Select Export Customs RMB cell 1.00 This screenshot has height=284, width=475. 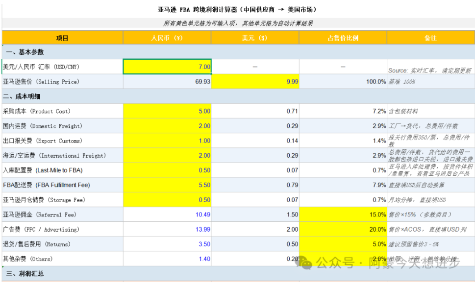click(x=167, y=141)
